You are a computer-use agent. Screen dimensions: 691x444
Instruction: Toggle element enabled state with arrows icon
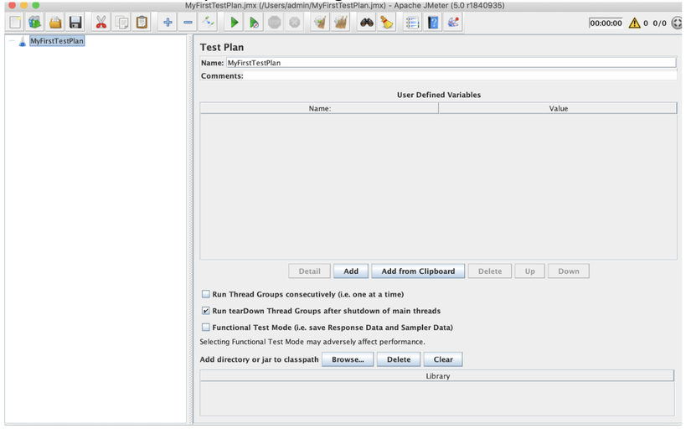[x=208, y=23]
